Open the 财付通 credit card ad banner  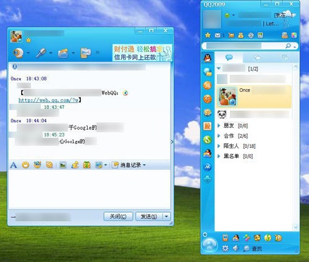click(142, 53)
